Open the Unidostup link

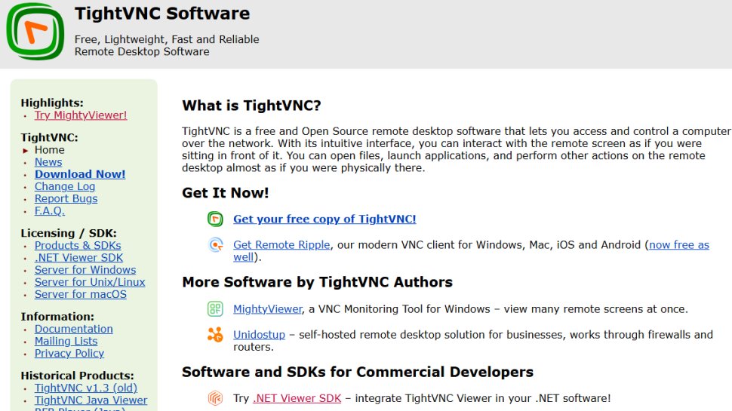pyautogui.click(x=259, y=335)
